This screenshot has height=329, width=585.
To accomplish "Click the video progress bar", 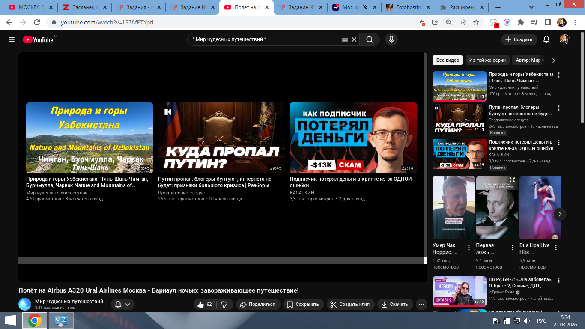I will click(x=221, y=260).
